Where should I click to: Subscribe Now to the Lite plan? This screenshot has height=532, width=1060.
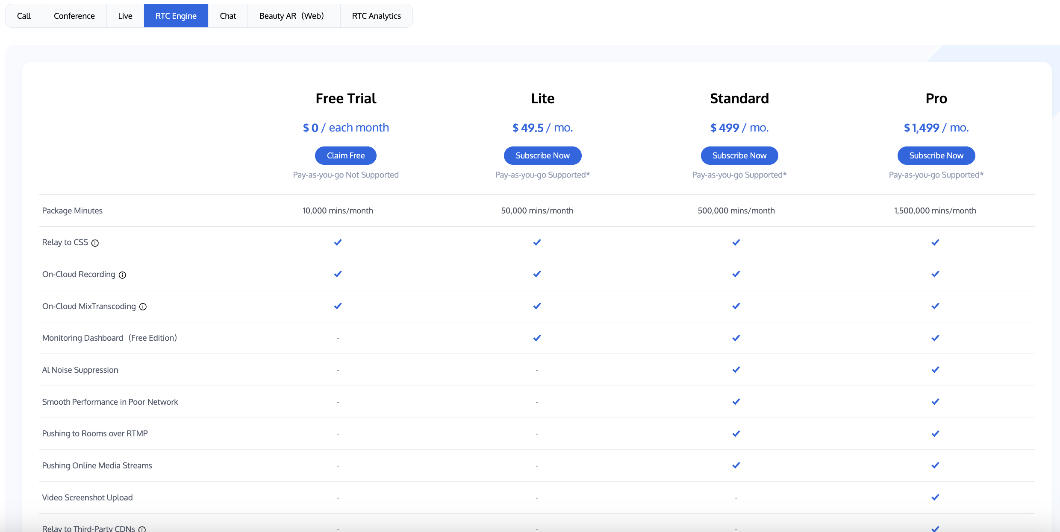tap(542, 155)
